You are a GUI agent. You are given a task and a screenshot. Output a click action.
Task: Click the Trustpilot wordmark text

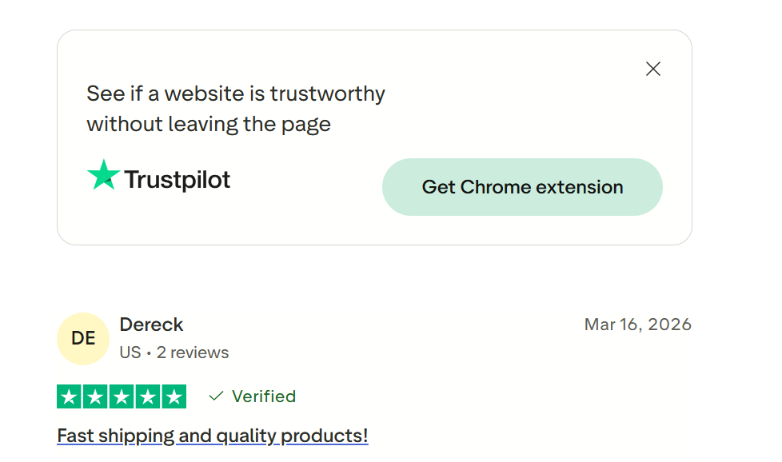[x=178, y=180]
